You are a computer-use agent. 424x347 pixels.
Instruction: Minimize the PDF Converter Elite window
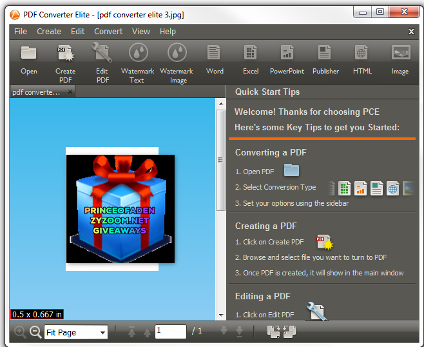[363, 12]
